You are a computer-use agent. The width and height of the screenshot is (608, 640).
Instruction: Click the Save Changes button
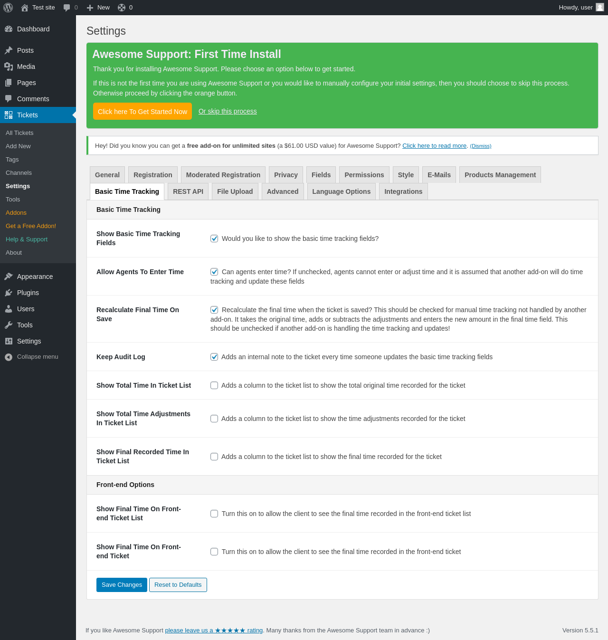click(122, 585)
